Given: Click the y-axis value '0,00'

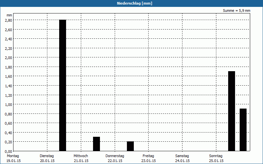Looking at the screenshot, I should (9, 152).
